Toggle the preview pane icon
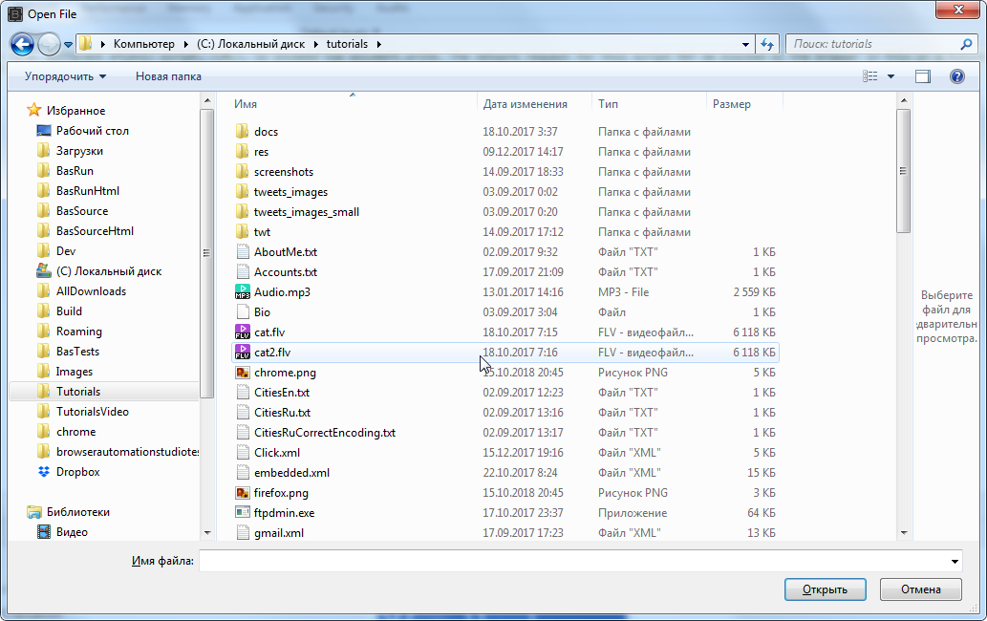The image size is (987, 621). (922, 76)
